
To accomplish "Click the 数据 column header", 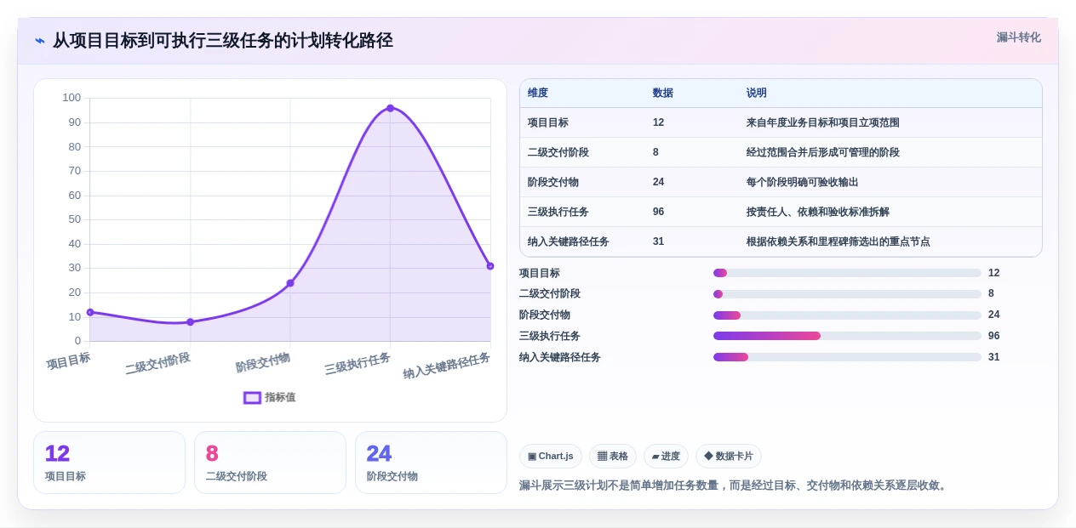I will tap(663, 93).
